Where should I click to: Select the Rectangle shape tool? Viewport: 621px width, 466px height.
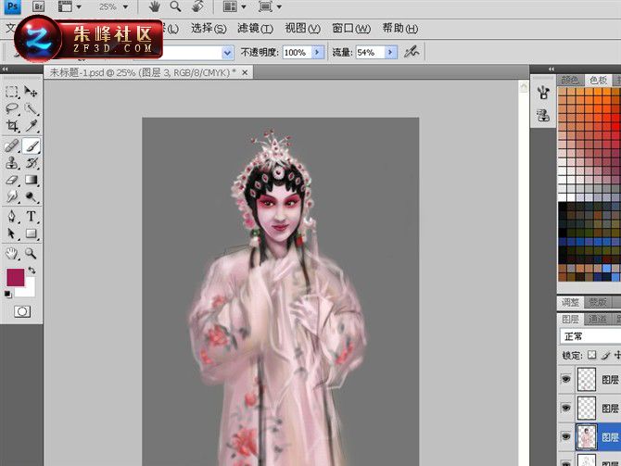tap(31, 233)
